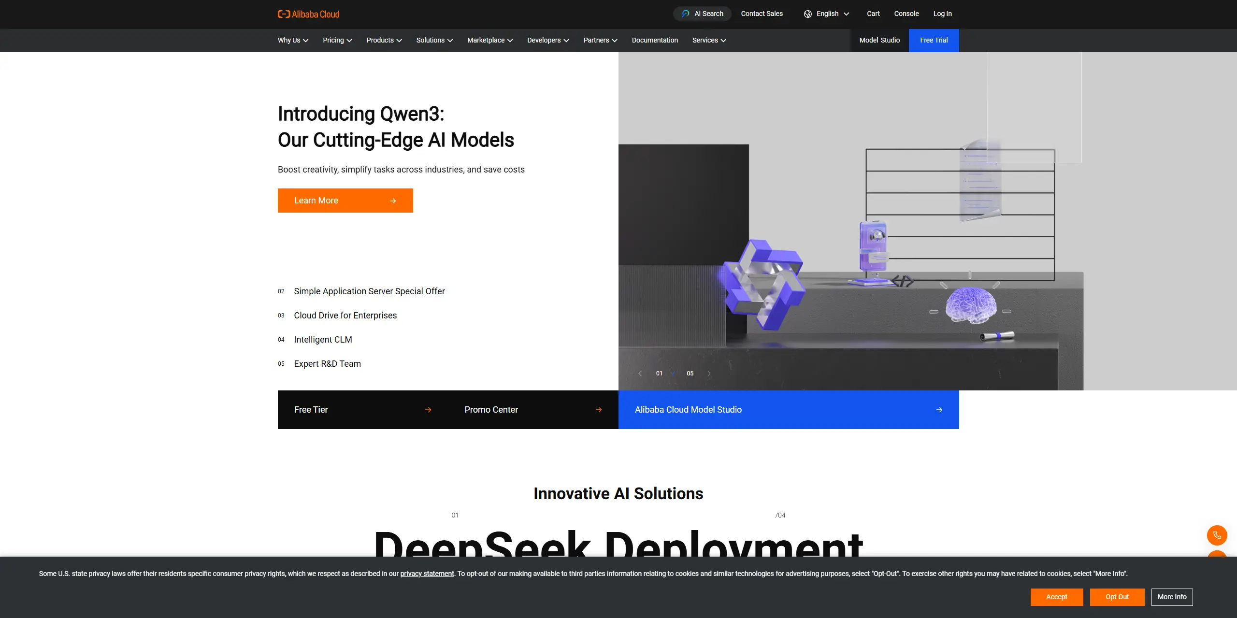Click the Free Tier arrow icon
This screenshot has height=618, width=1237.
coord(428,410)
